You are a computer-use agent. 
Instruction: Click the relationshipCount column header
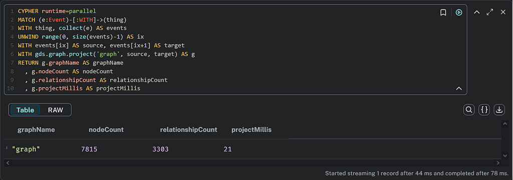coord(188,130)
